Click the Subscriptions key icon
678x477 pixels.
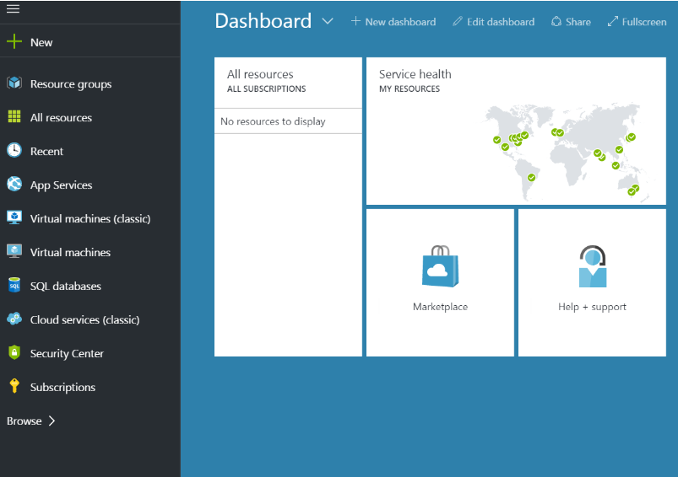point(14,386)
